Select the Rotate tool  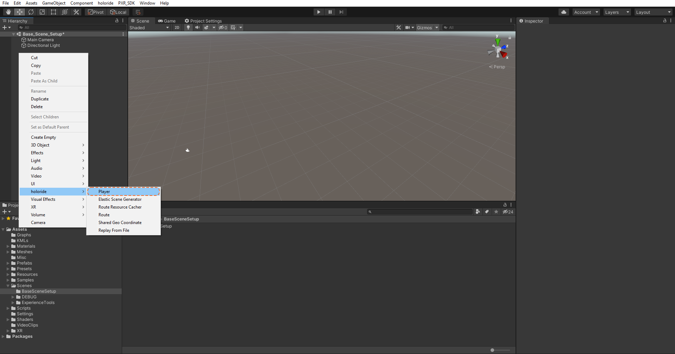point(31,12)
